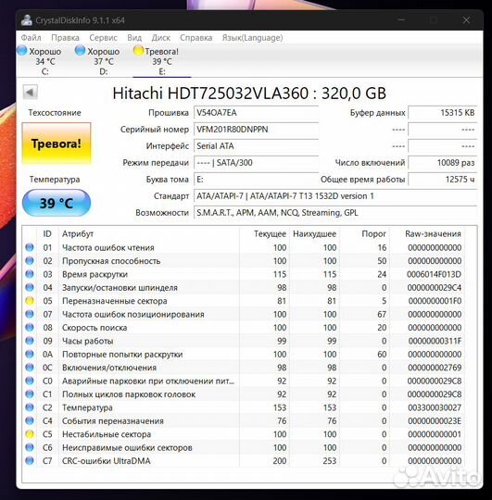Click the status icon for Запуски/остановки шпинделя
Screen dimensions: 492x500
30,287
